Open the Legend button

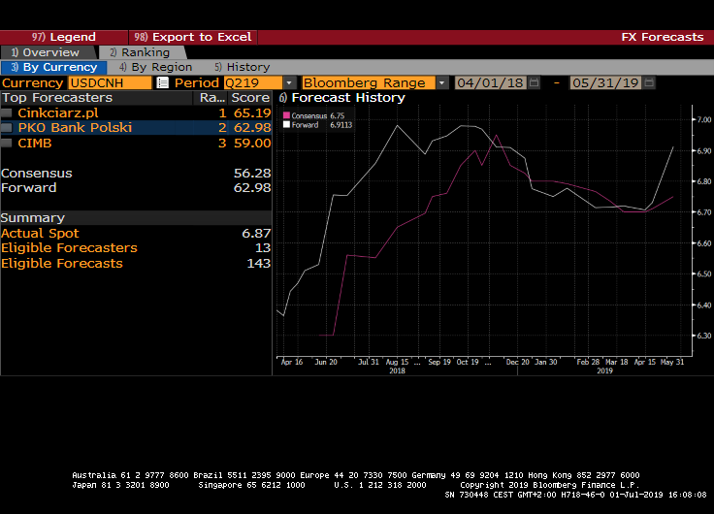pos(64,37)
